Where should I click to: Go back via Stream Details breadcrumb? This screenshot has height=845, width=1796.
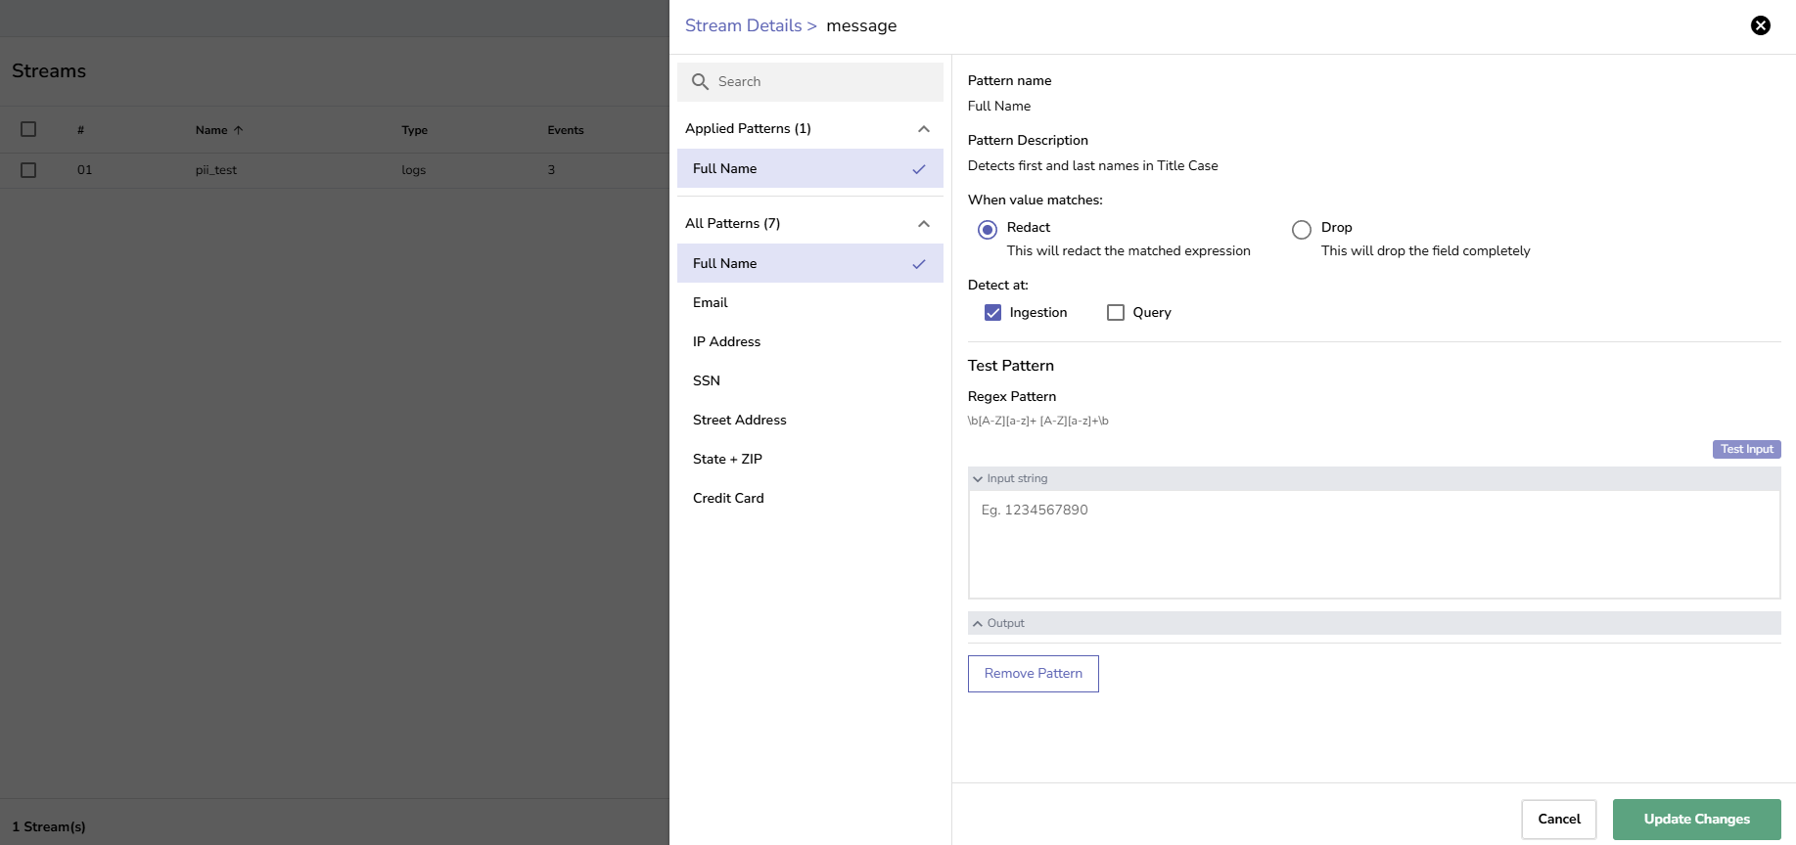point(743,26)
